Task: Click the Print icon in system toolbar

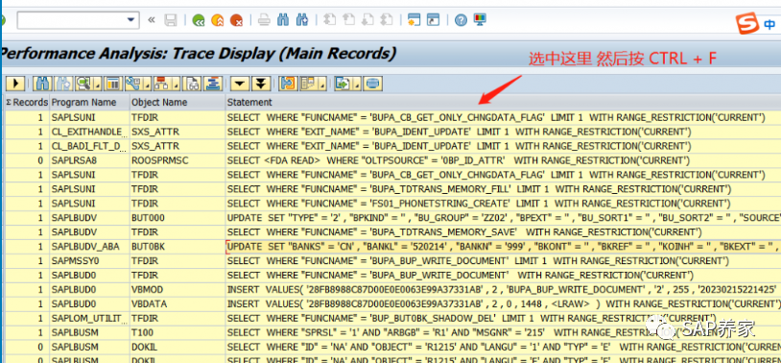Action: tap(264, 20)
